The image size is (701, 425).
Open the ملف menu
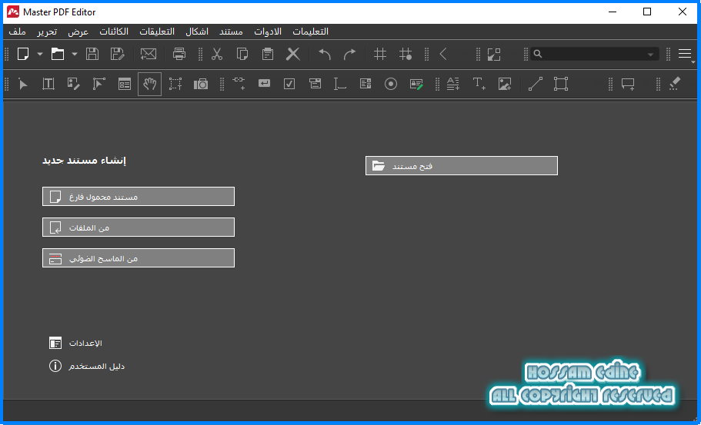[x=18, y=32]
